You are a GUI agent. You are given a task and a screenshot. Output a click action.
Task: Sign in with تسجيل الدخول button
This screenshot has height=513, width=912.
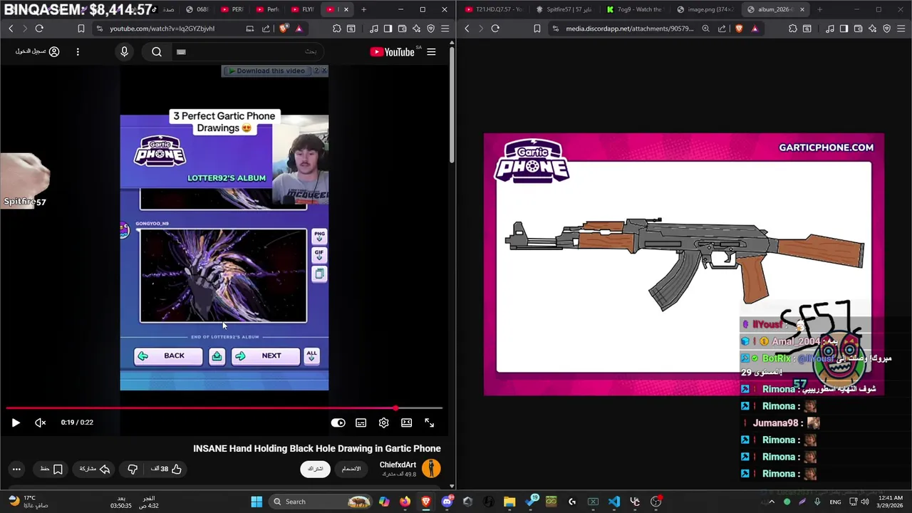[x=38, y=52]
